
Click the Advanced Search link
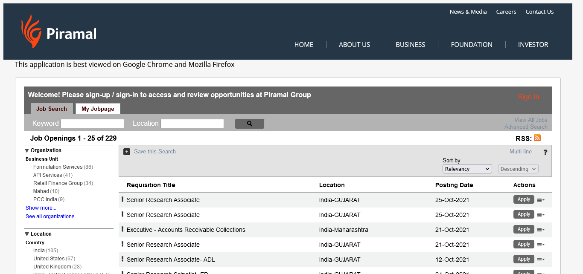[x=526, y=127]
